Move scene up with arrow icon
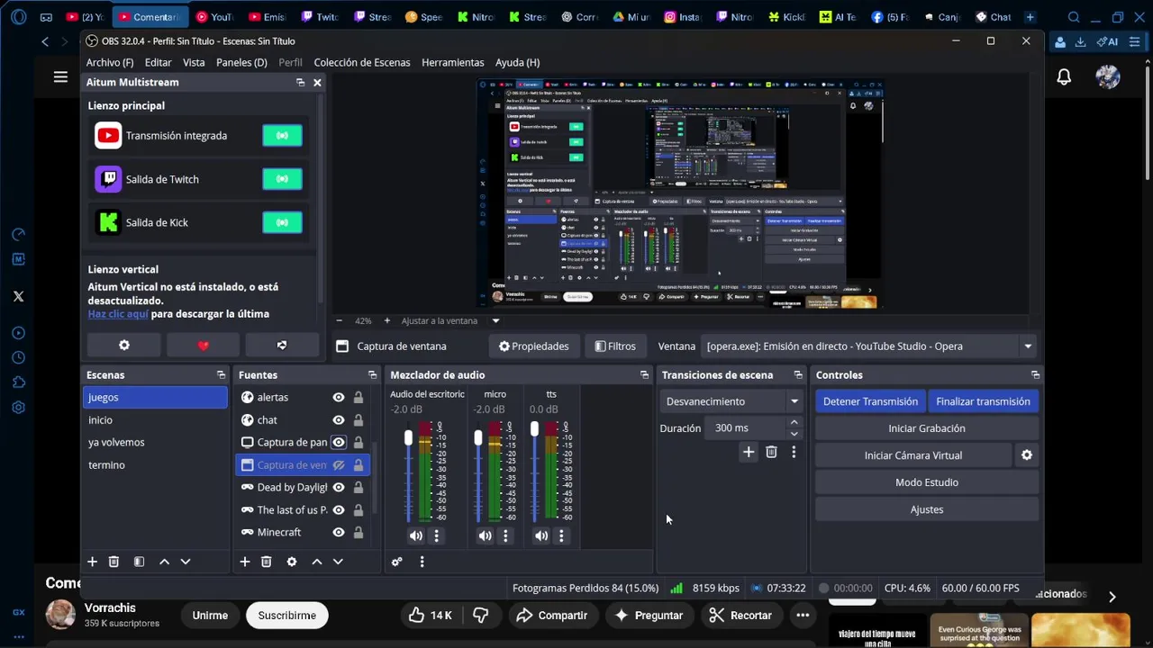The image size is (1153, 648). click(164, 562)
